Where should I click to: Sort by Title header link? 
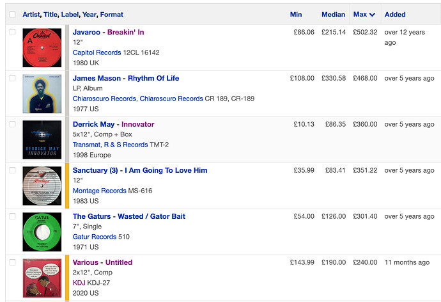click(50, 14)
